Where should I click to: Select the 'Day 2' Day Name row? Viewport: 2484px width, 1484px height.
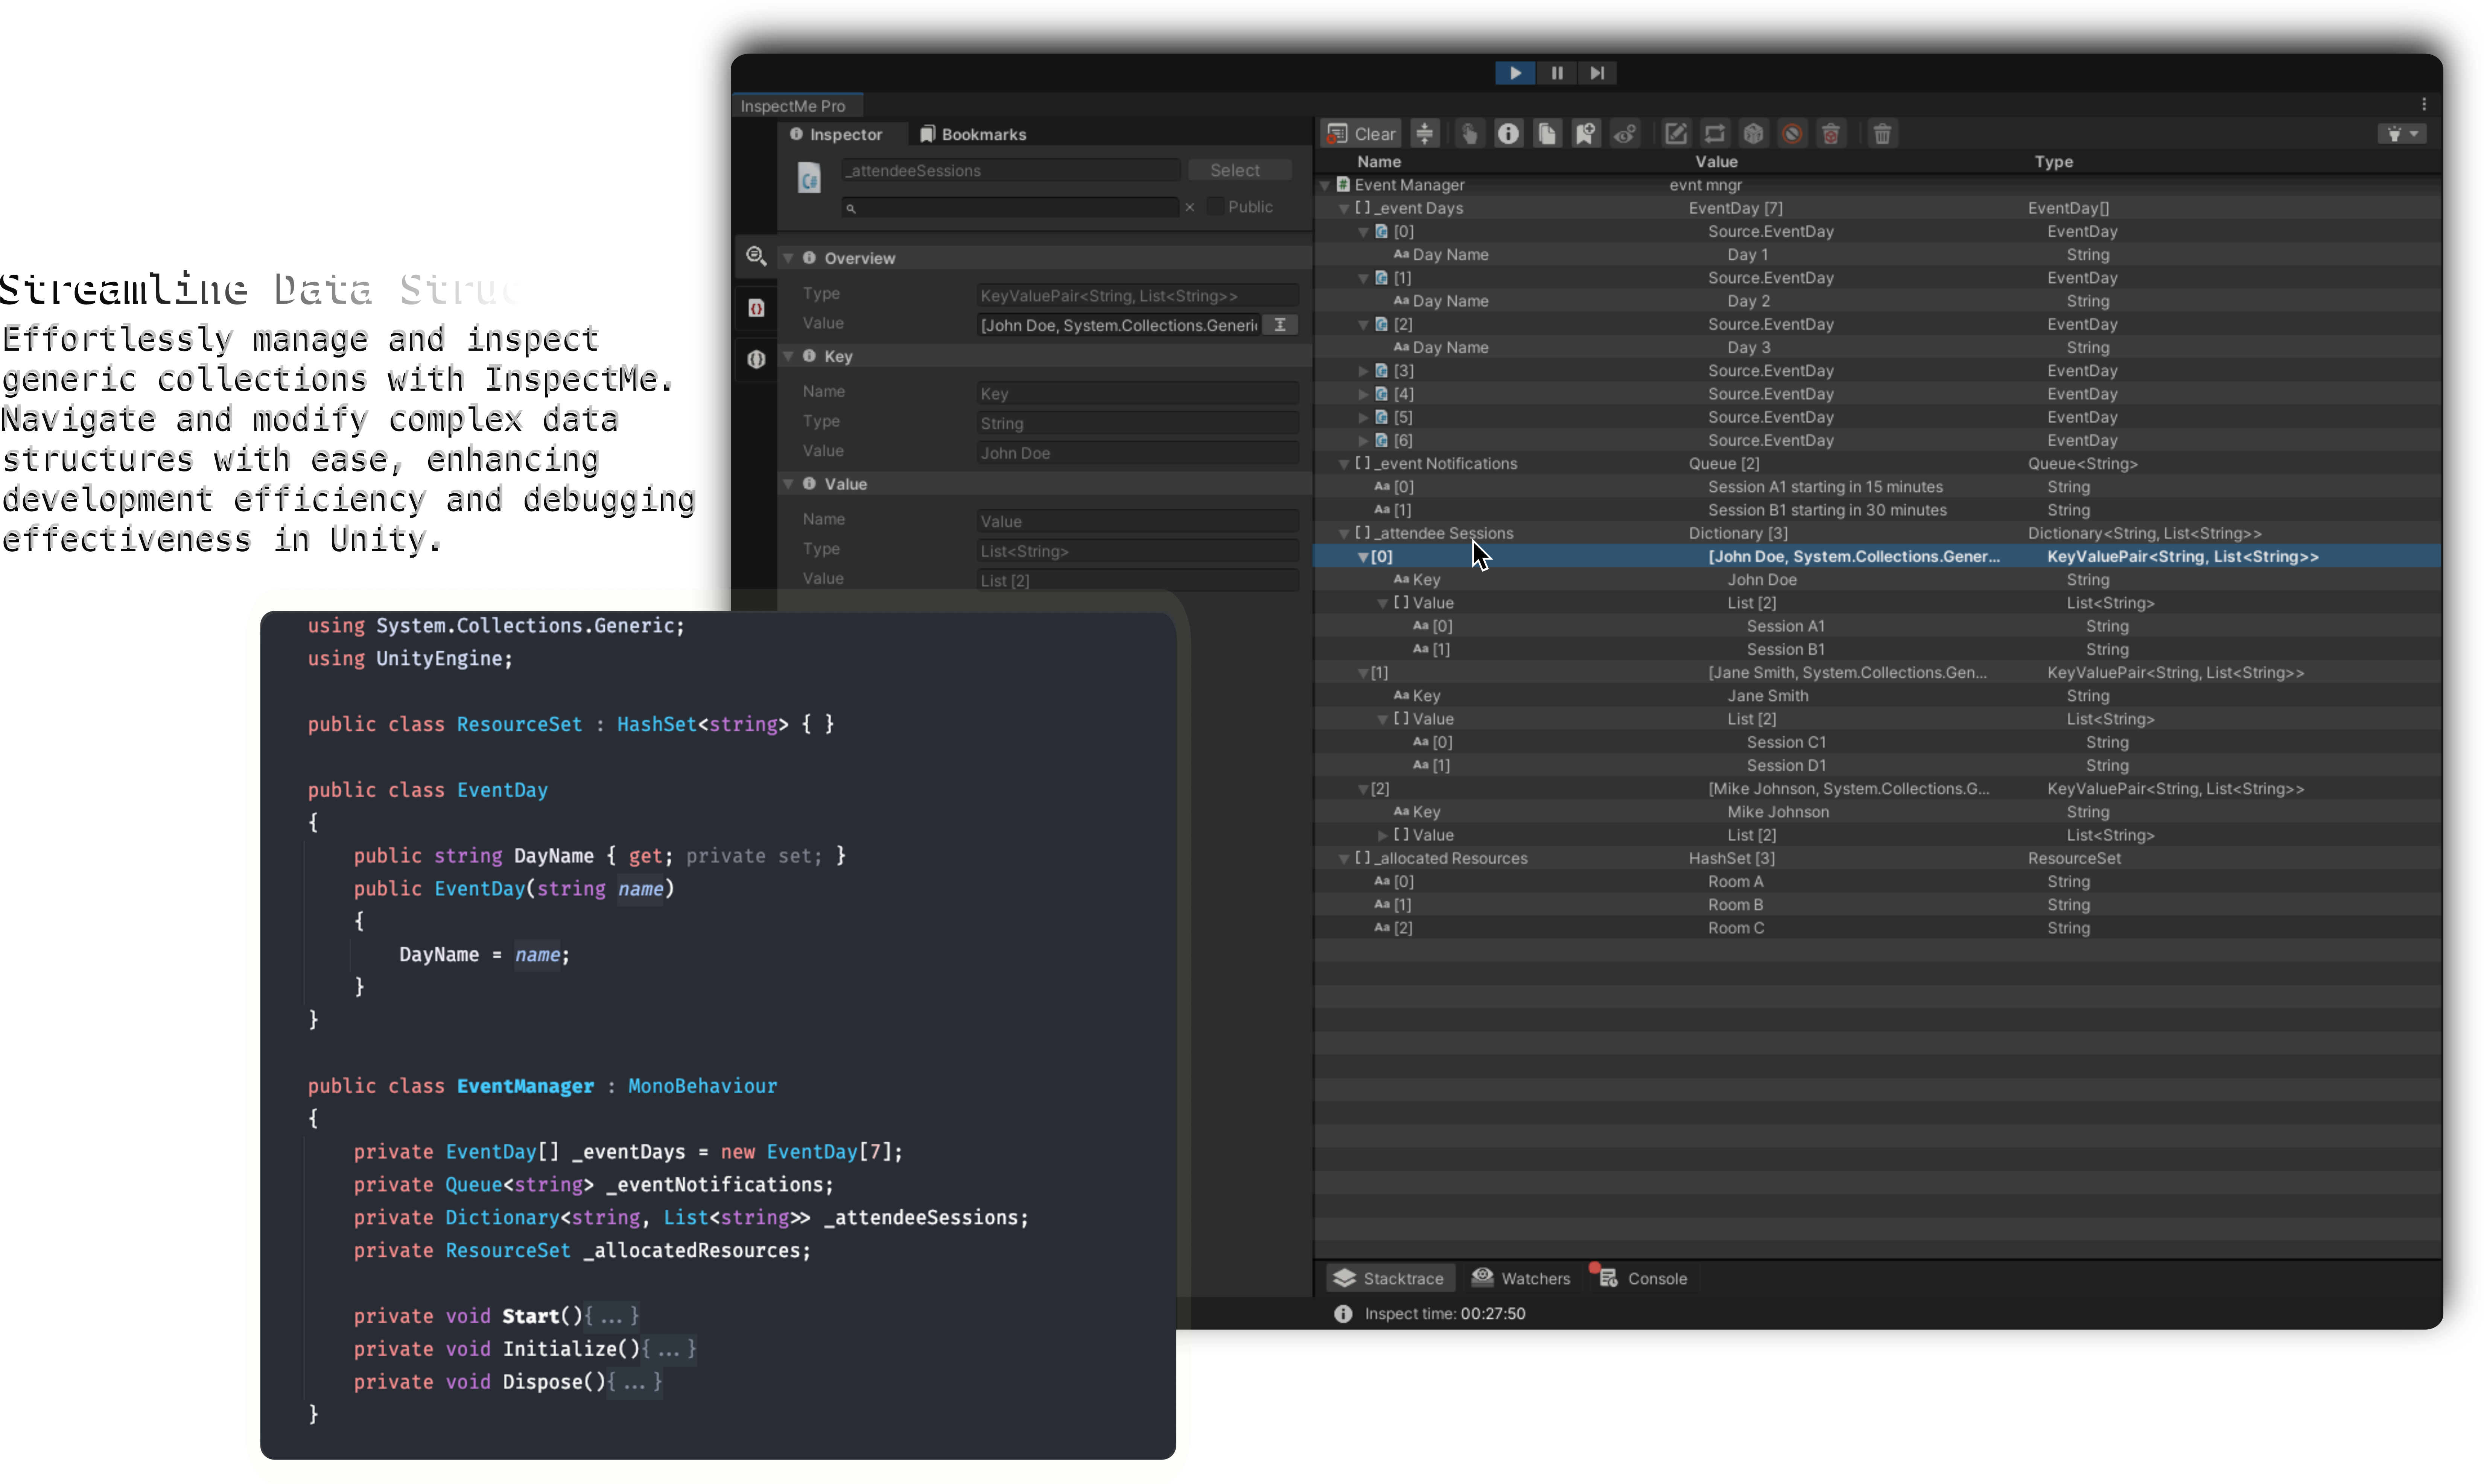pos(1878,301)
